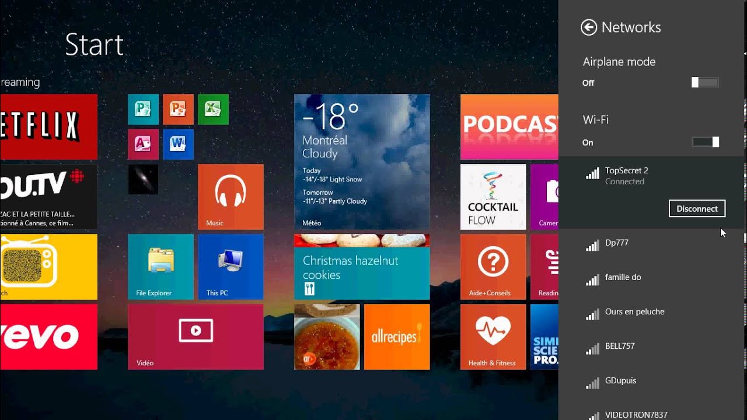The width and height of the screenshot is (747, 420).
Task: Go back from the Networks panel
Action: pos(589,27)
